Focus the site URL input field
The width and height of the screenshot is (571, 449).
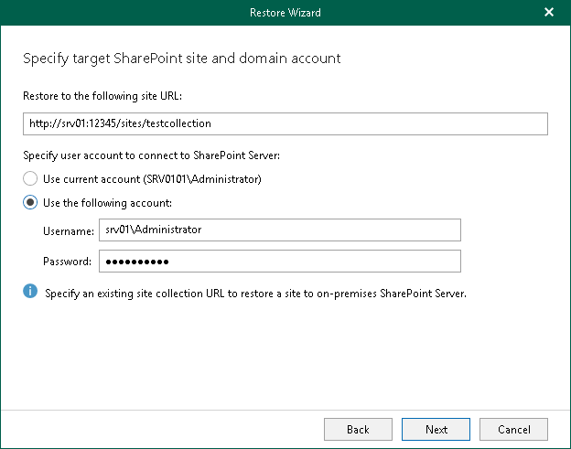[x=285, y=123]
